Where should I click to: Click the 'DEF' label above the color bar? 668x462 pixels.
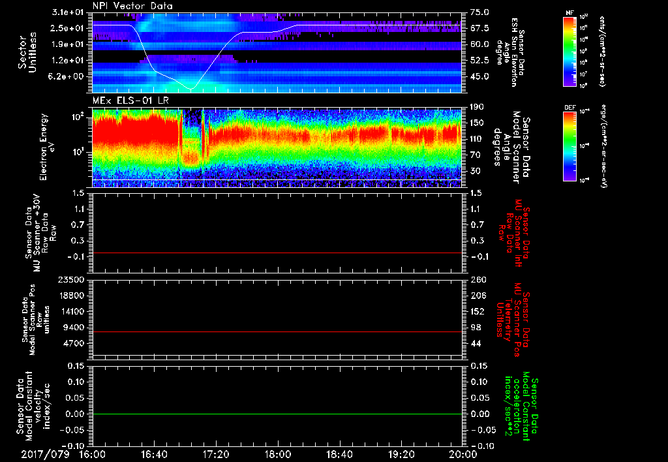click(570, 108)
